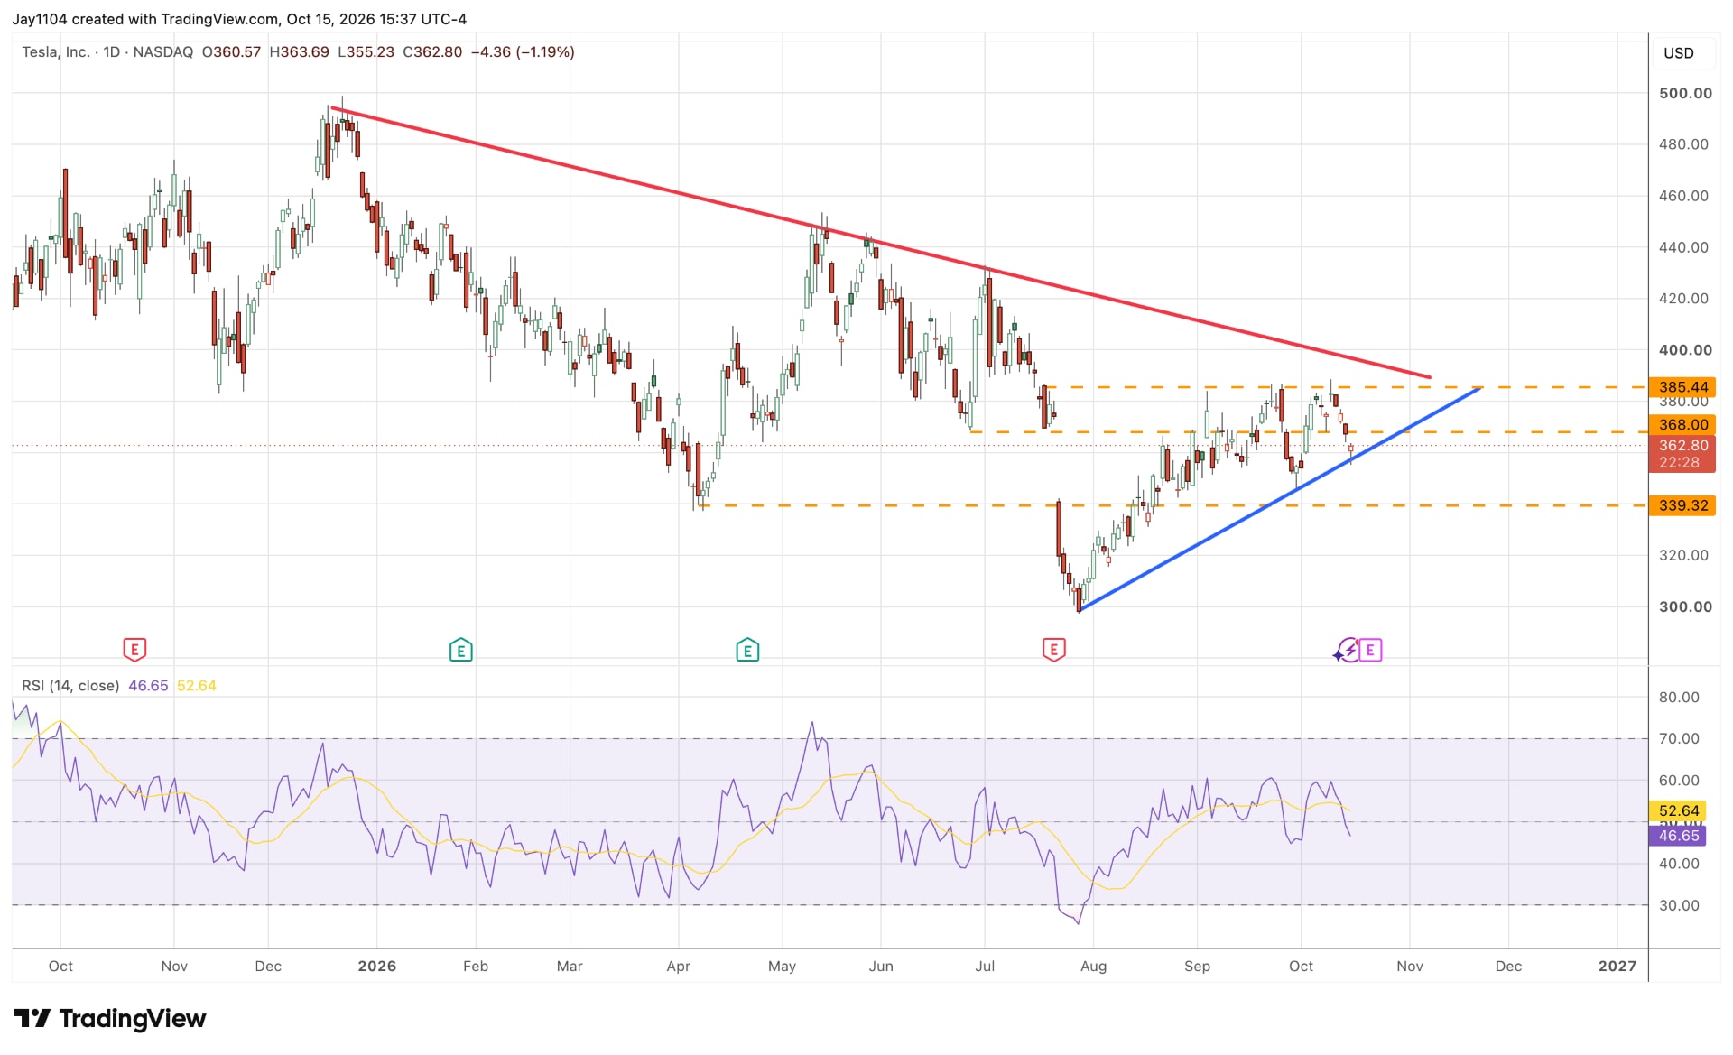This screenshot has height=1055, width=1733.
Task: Click the orange 339.32 price label
Action: pyautogui.click(x=1682, y=505)
